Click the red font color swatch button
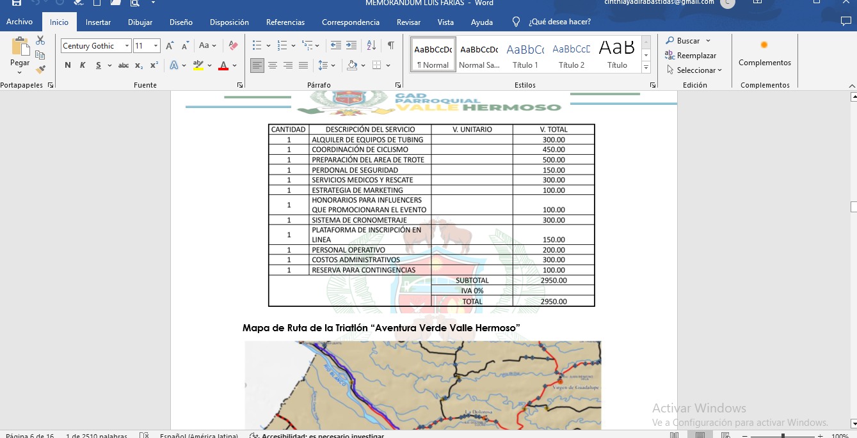857x438 pixels. coord(223,65)
